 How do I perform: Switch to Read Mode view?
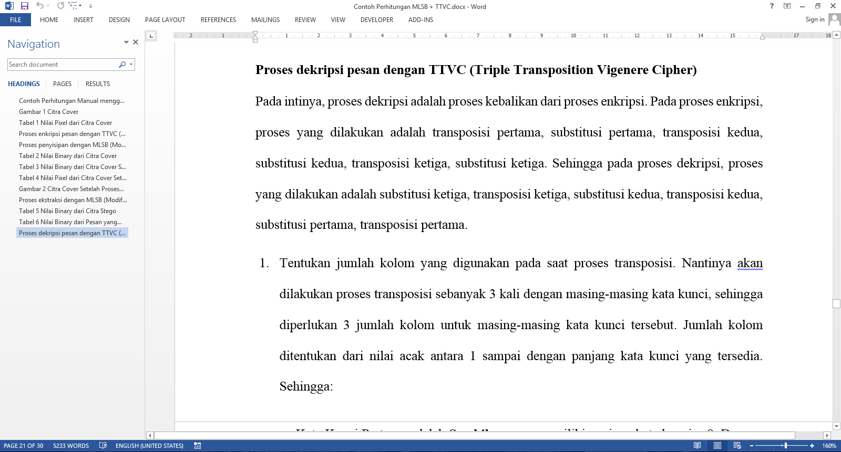(697, 446)
